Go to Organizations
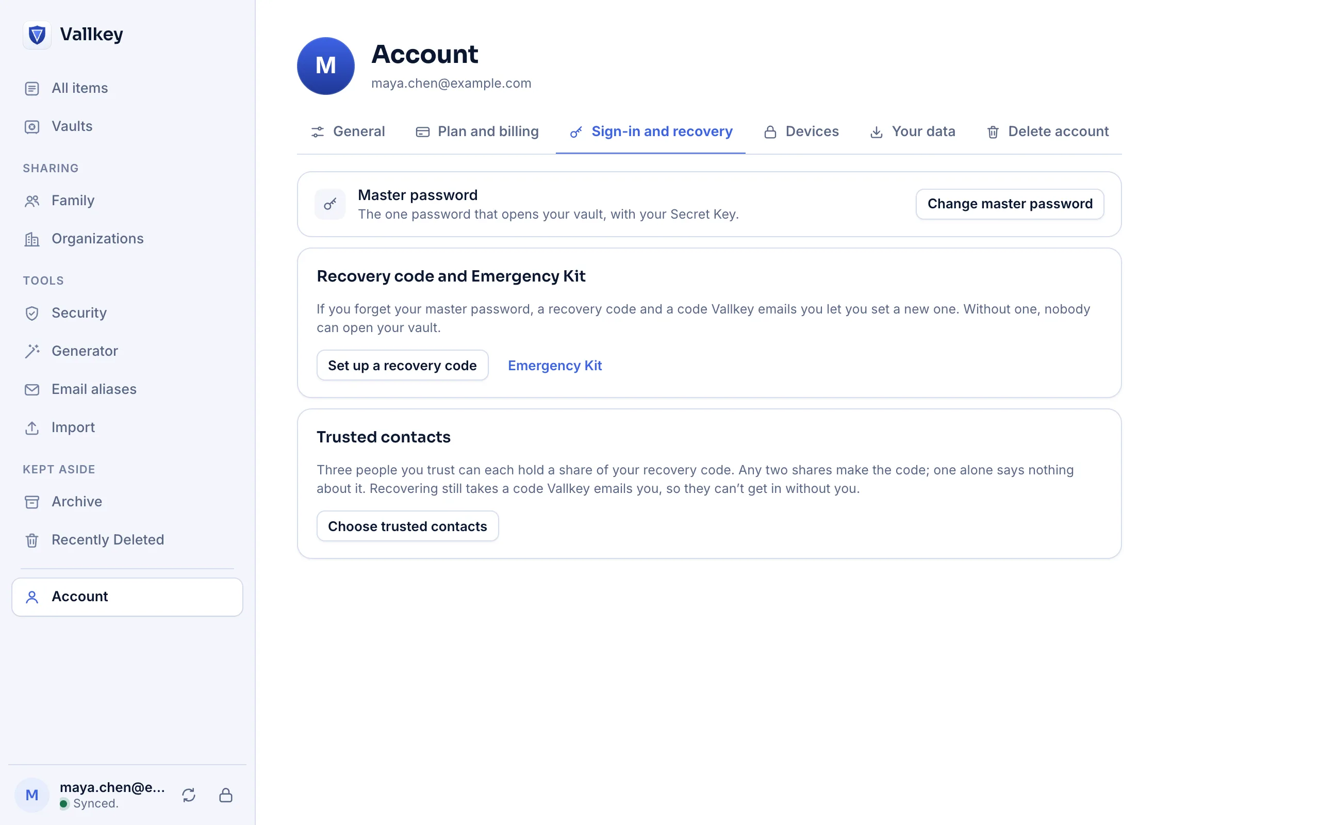 (x=127, y=239)
